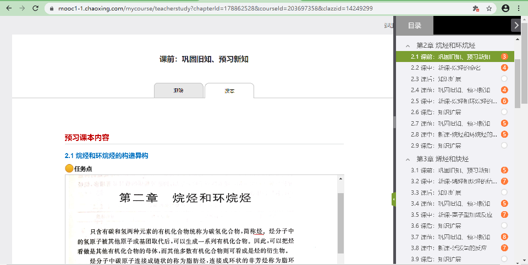Click the right chevron beside the 目录 panel
The height and width of the screenshot is (265, 528).
pos(515,25)
